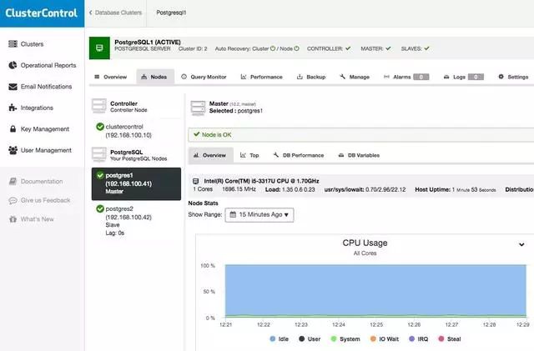
Task: Open Operational Reports pie chart icon
Action: pos(13,65)
